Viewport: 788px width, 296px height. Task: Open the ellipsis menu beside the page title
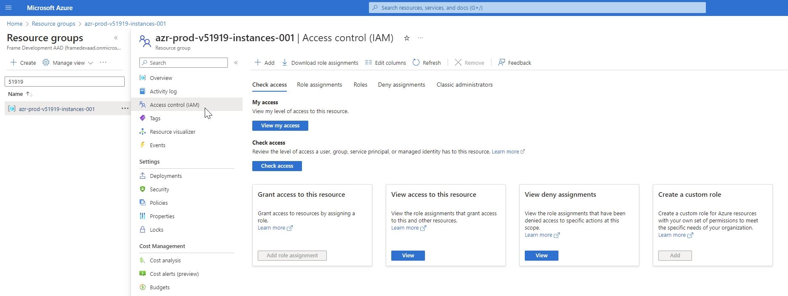click(x=420, y=38)
